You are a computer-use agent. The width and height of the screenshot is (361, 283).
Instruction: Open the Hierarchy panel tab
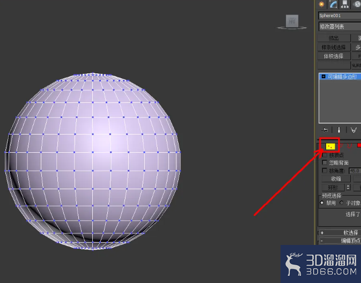[345, 4]
